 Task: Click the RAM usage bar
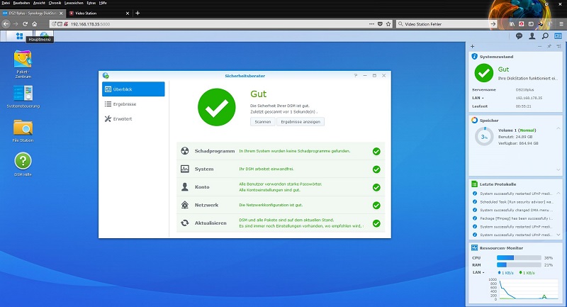[x=519, y=265]
